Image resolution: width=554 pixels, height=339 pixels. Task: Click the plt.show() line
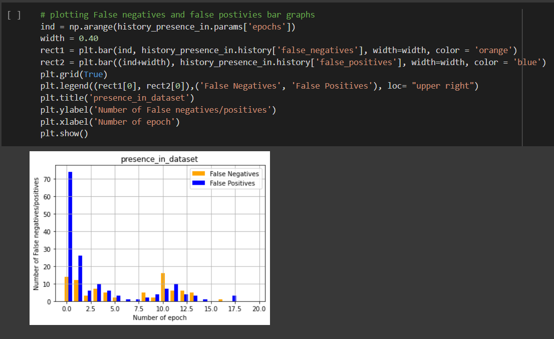coord(64,134)
